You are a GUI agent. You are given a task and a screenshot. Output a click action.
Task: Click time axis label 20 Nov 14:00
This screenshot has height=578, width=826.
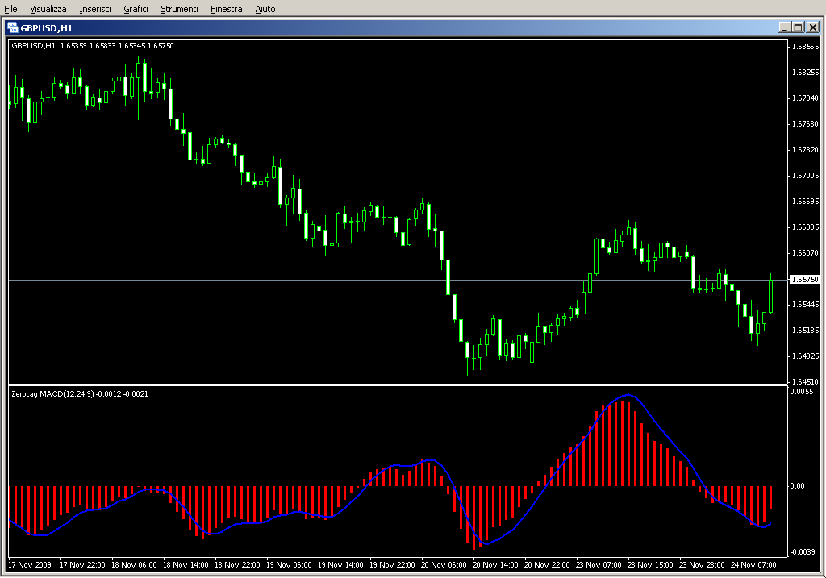click(496, 565)
